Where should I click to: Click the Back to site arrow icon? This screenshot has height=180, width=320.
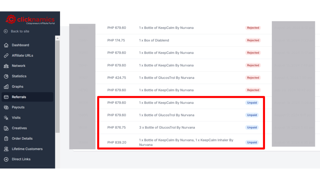6,31
